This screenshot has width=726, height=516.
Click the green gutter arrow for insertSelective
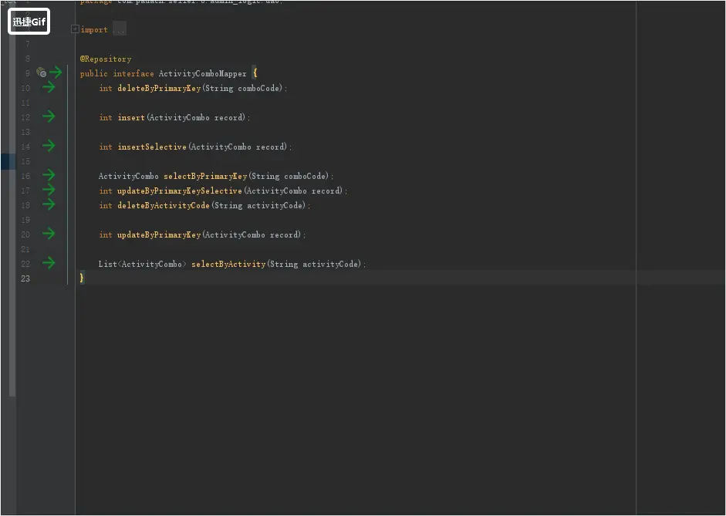tap(49, 146)
